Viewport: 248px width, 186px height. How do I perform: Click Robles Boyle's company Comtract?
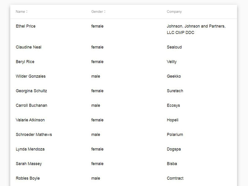pos(175,178)
